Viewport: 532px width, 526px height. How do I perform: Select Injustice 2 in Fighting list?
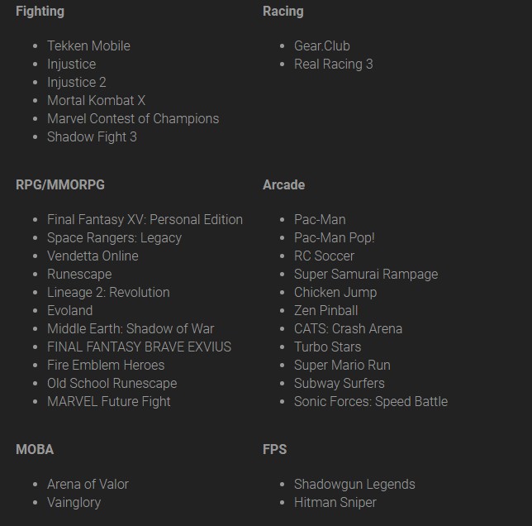click(x=77, y=82)
